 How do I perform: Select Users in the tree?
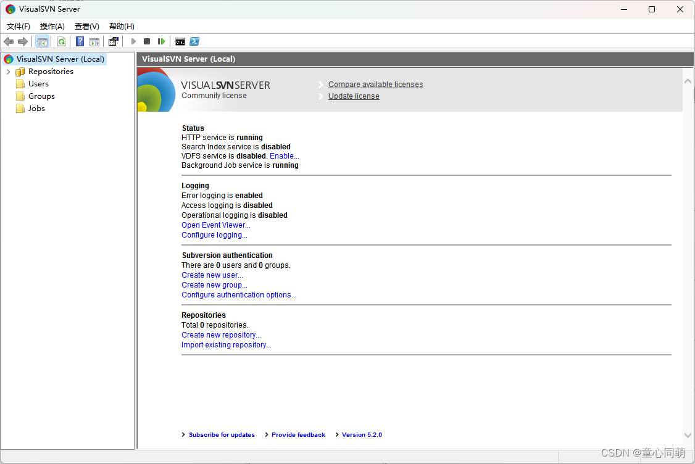pos(38,84)
